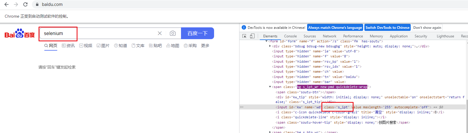
Task: Select the input name="tn" value="baidu" row
Action: tap(316, 77)
